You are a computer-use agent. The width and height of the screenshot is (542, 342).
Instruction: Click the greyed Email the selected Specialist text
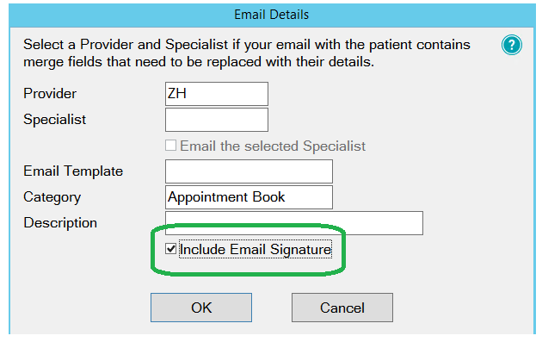coord(273,146)
